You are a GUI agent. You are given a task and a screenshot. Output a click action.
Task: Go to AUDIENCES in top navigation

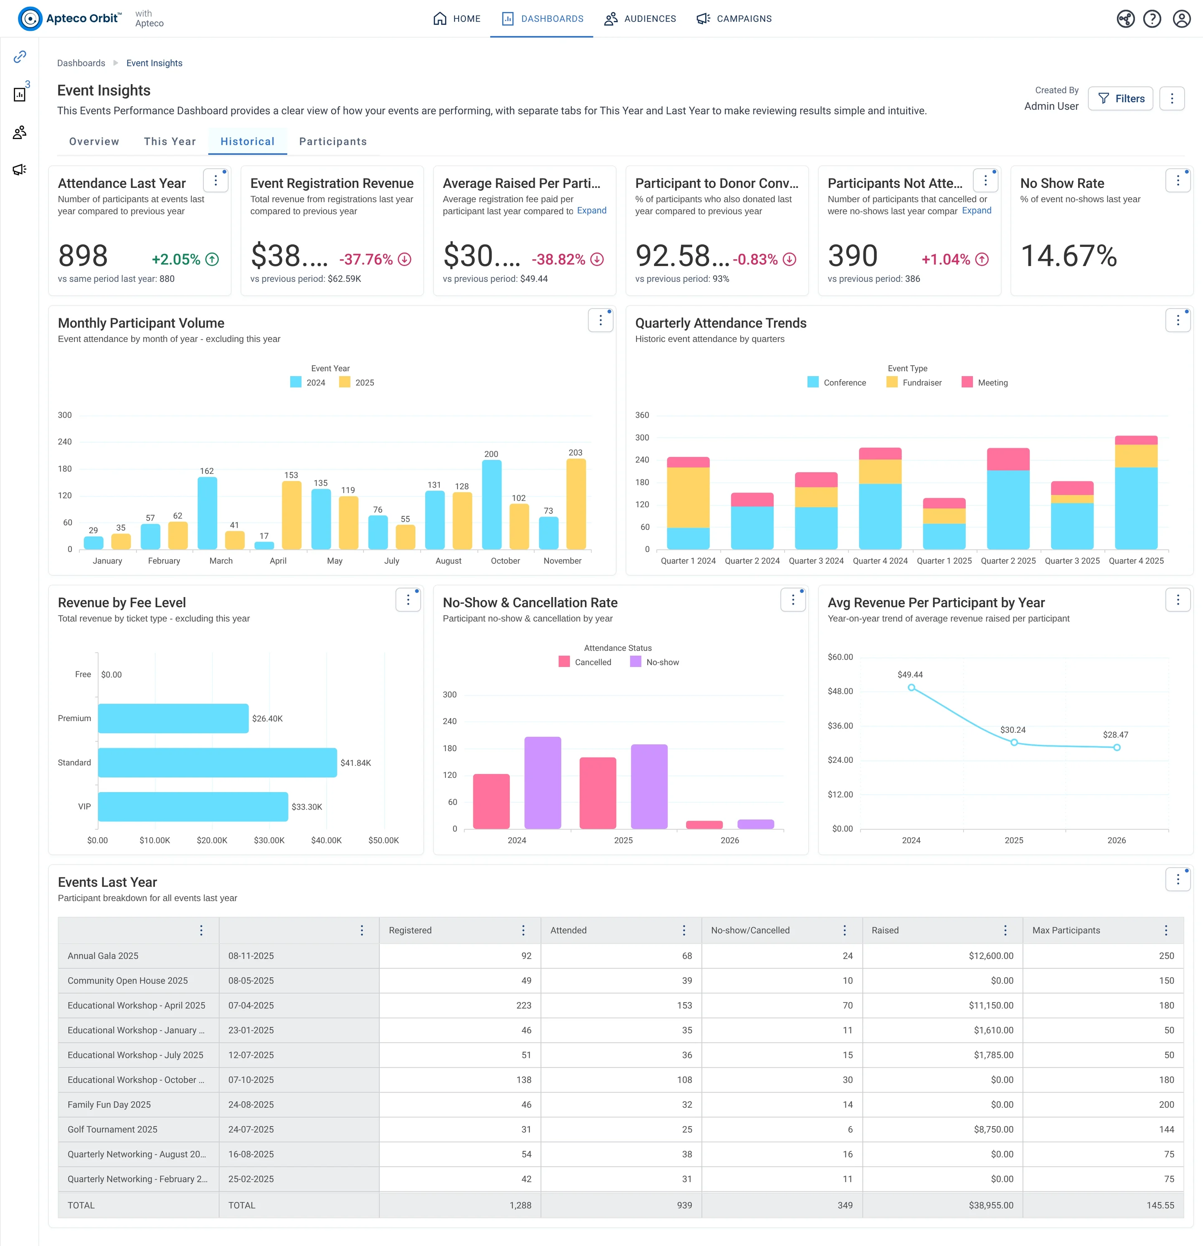pyautogui.click(x=640, y=18)
